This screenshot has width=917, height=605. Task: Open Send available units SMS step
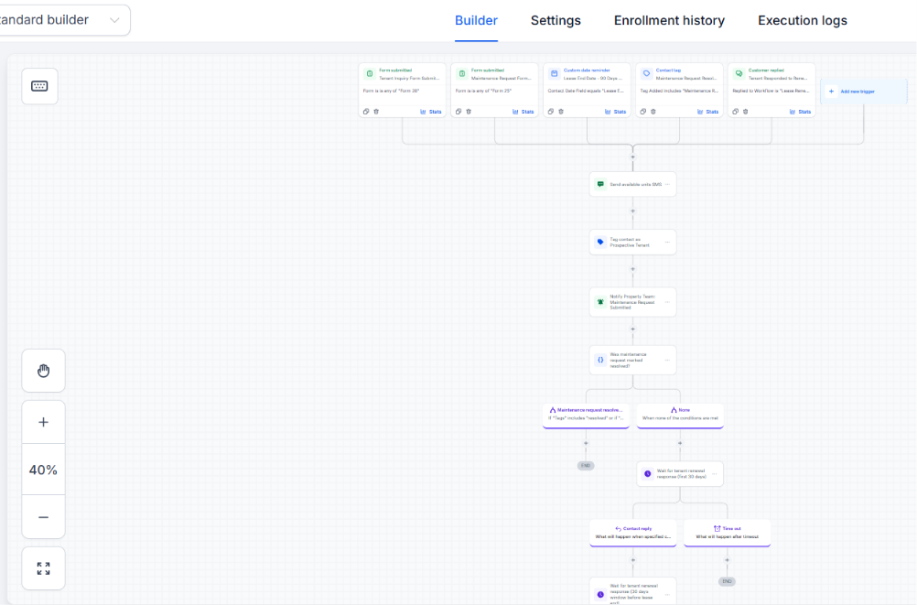(x=632, y=184)
